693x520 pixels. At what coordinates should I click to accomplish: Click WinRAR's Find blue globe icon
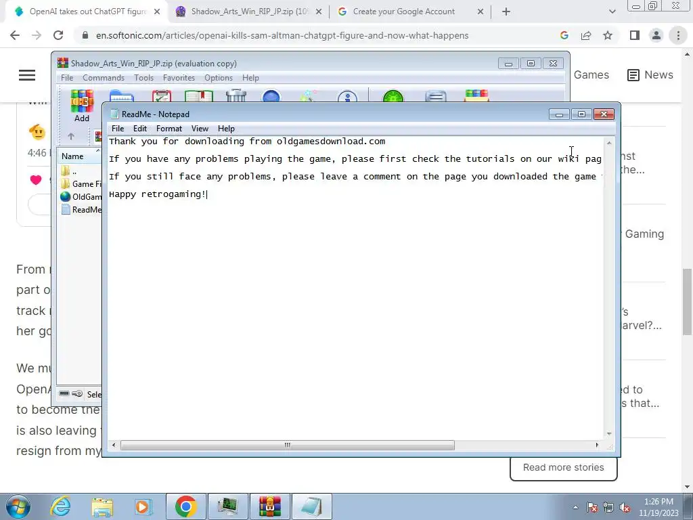271,95
